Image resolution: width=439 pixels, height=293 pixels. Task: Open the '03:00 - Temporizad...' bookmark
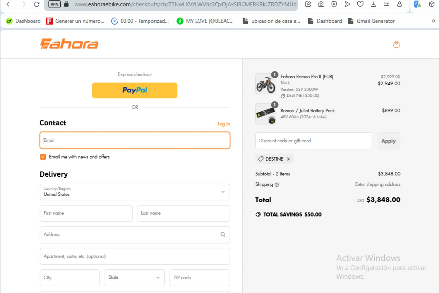140,21
